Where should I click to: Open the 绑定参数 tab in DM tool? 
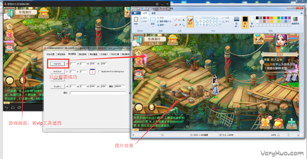61,54
